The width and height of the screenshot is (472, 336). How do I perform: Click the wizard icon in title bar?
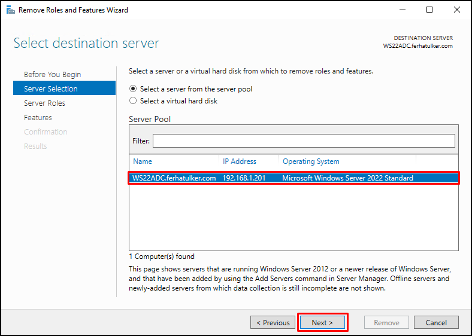point(11,10)
